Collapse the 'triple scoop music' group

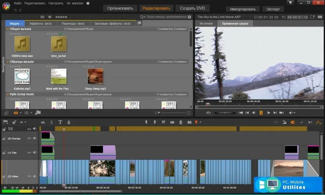point(8,94)
